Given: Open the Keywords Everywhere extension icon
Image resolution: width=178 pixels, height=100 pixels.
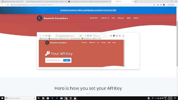Looking at the screenshot, I should pyautogui.click(x=164, y=5).
